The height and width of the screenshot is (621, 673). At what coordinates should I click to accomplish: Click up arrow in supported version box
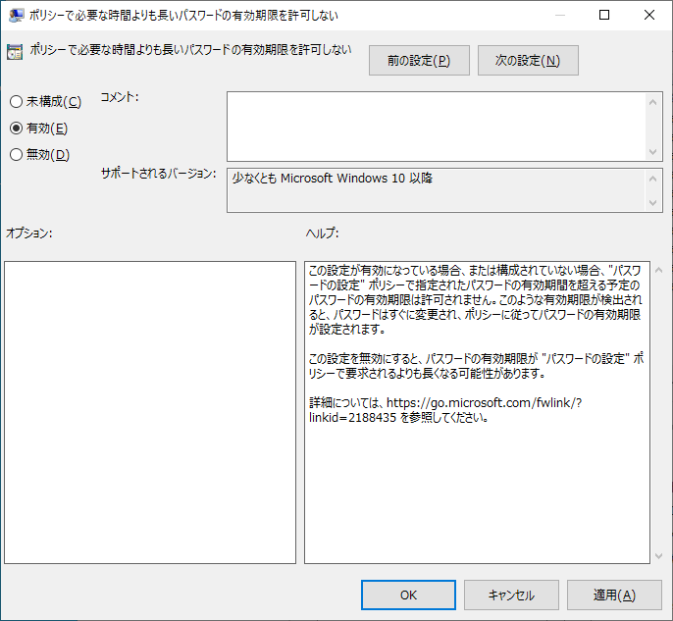coord(655,179)
